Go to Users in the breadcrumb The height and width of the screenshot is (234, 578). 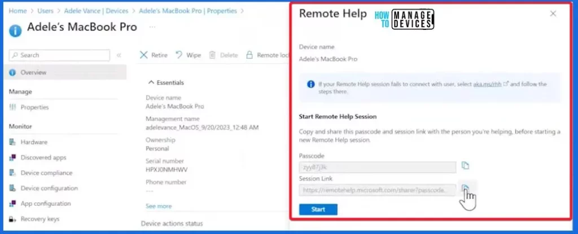point(45,11)
